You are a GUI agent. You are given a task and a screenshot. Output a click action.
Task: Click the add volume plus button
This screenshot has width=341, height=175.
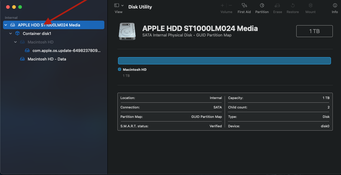222,5
